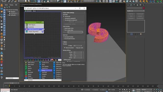Toggle visibility eye for tyFlow001 object
163x92 pixels.
(x=8, y=15)
